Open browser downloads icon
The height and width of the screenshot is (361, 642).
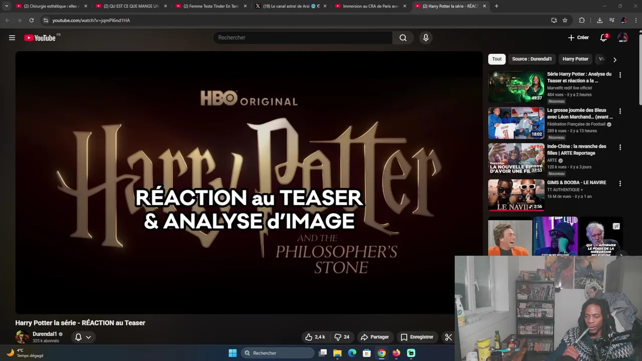(x=599, y=20)
